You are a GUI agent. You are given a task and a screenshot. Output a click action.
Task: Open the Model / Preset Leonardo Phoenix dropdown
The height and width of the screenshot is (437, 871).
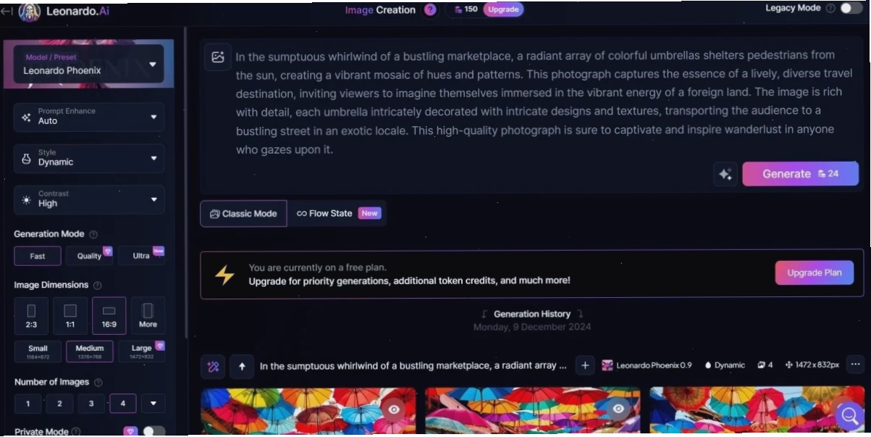click(x=88, y=64)
